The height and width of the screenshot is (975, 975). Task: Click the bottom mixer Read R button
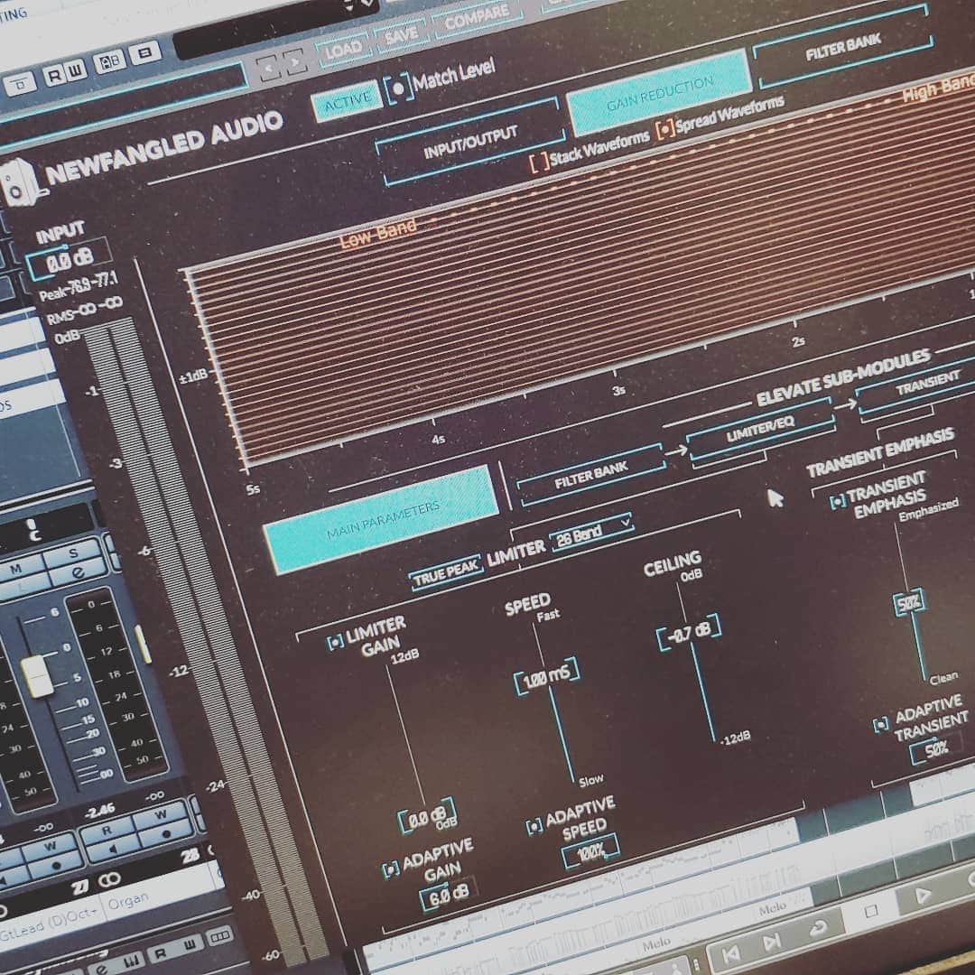coord(160,953)
